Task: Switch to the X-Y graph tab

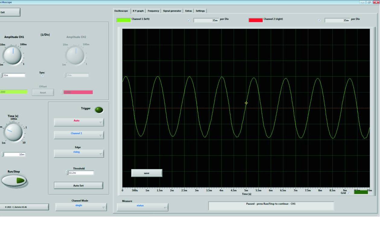Action: (138, 11)
